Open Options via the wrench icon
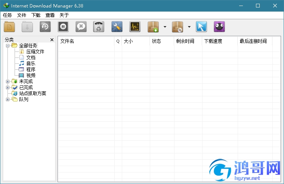284x184 pixels. coord(117,27)
